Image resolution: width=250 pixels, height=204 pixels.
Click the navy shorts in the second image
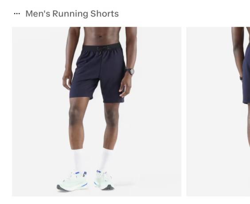[246, 73]
